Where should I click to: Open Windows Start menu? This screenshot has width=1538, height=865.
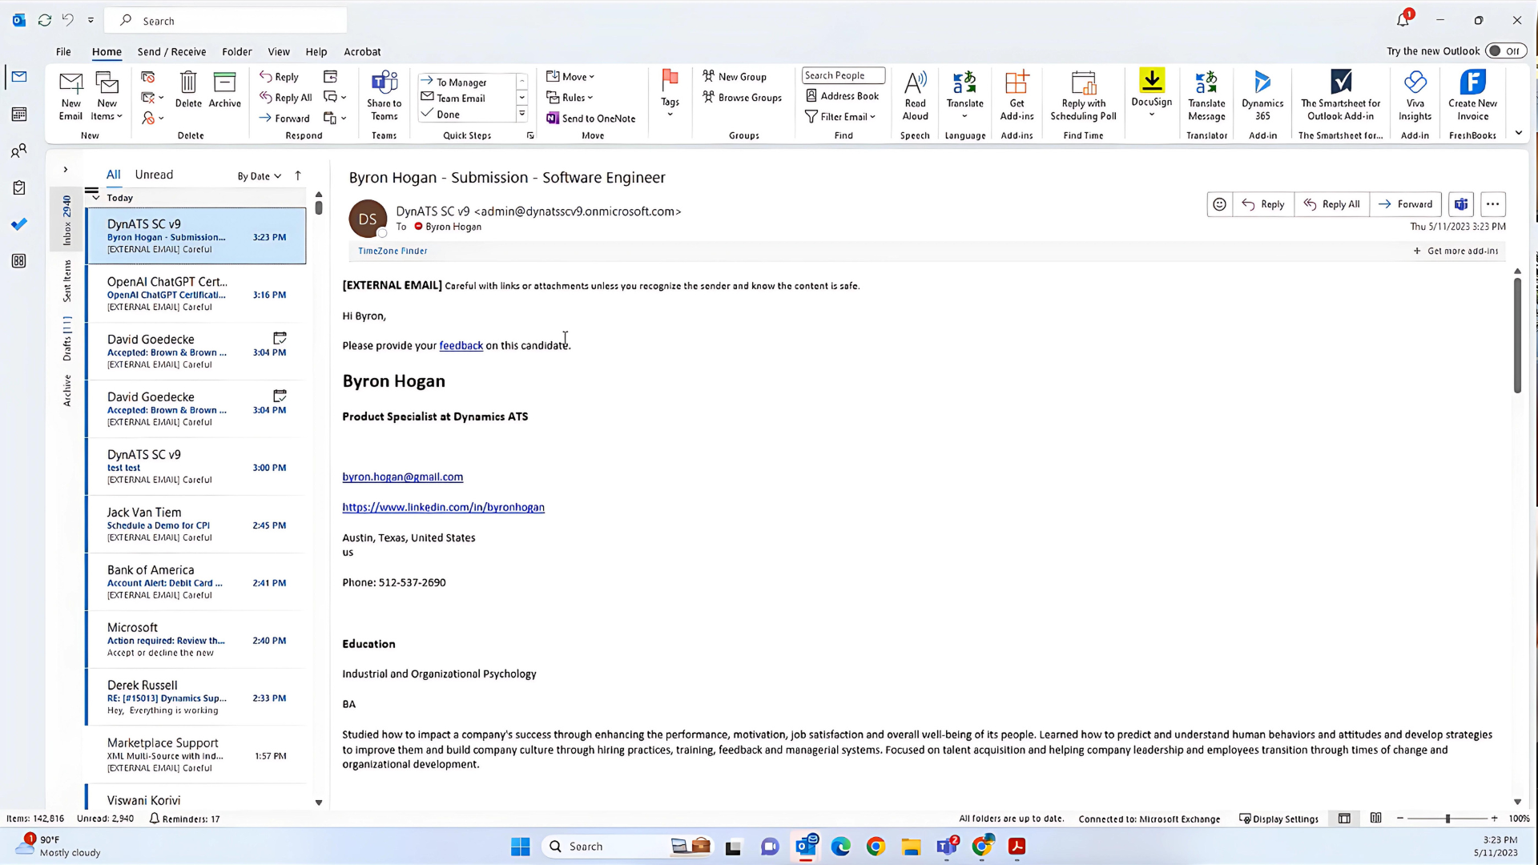pos(520,847)
